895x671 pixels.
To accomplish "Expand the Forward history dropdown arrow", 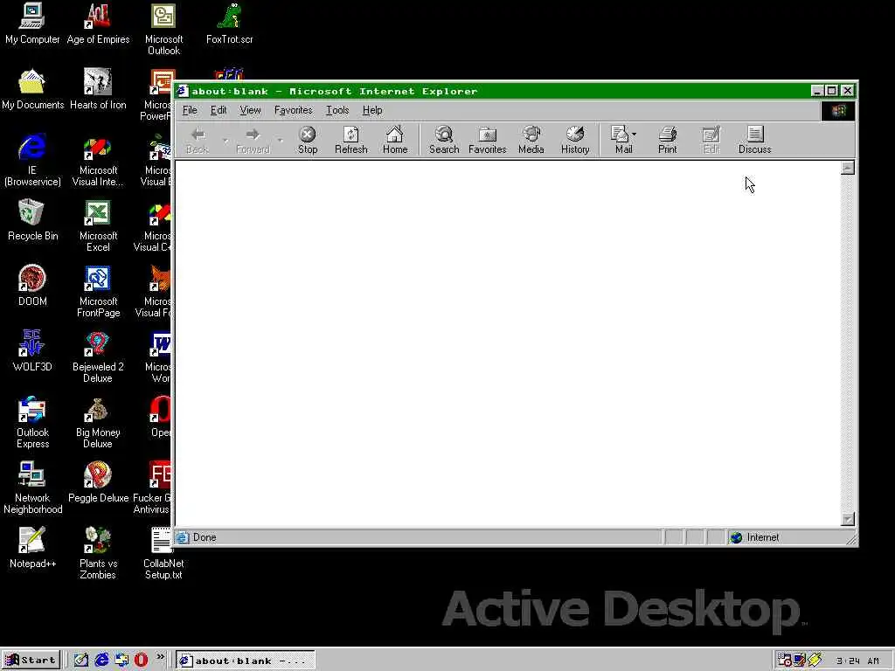I will click(280, 140).
